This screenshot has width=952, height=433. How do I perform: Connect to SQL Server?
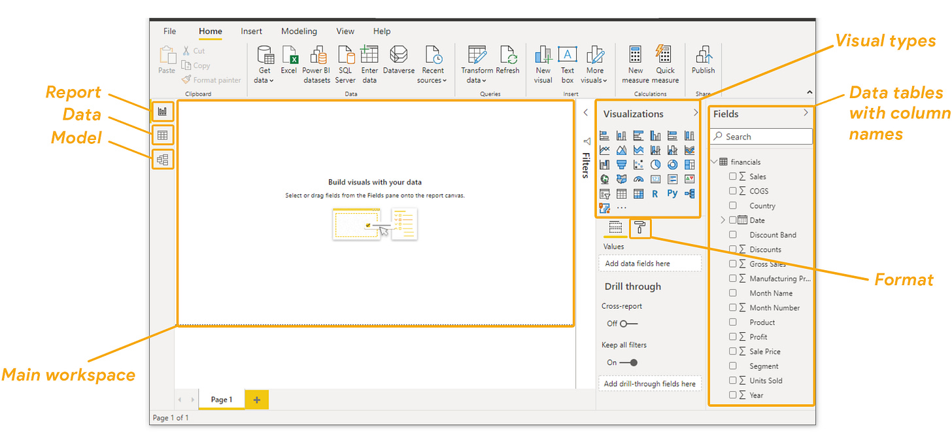pyautogui.click(x=345, y=65)
